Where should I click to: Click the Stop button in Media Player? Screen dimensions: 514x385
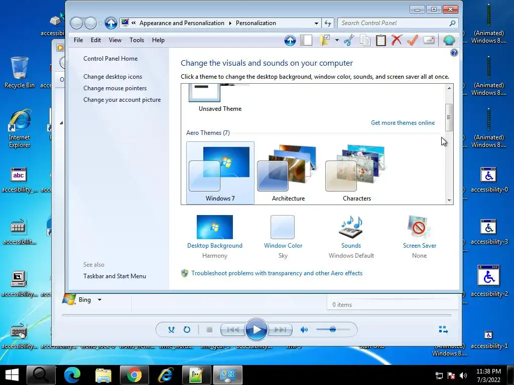[209, 330]
